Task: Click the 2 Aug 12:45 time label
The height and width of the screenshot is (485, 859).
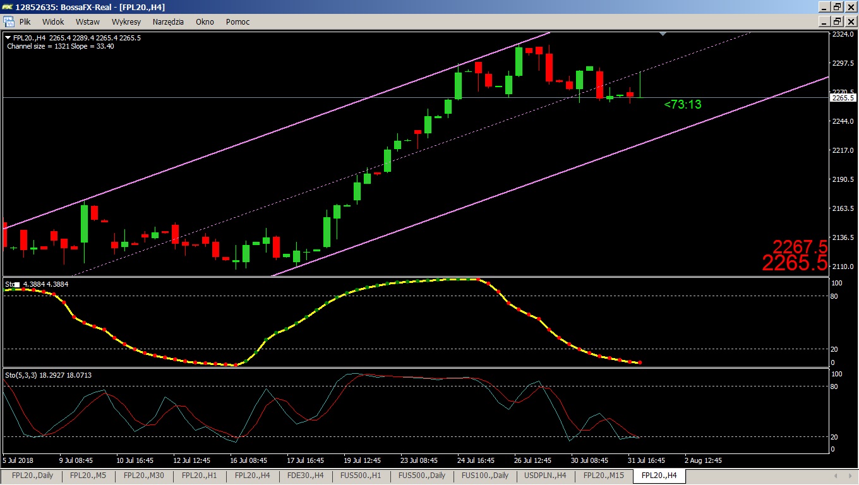Action: pyautogui.click(x=703, y=460)
